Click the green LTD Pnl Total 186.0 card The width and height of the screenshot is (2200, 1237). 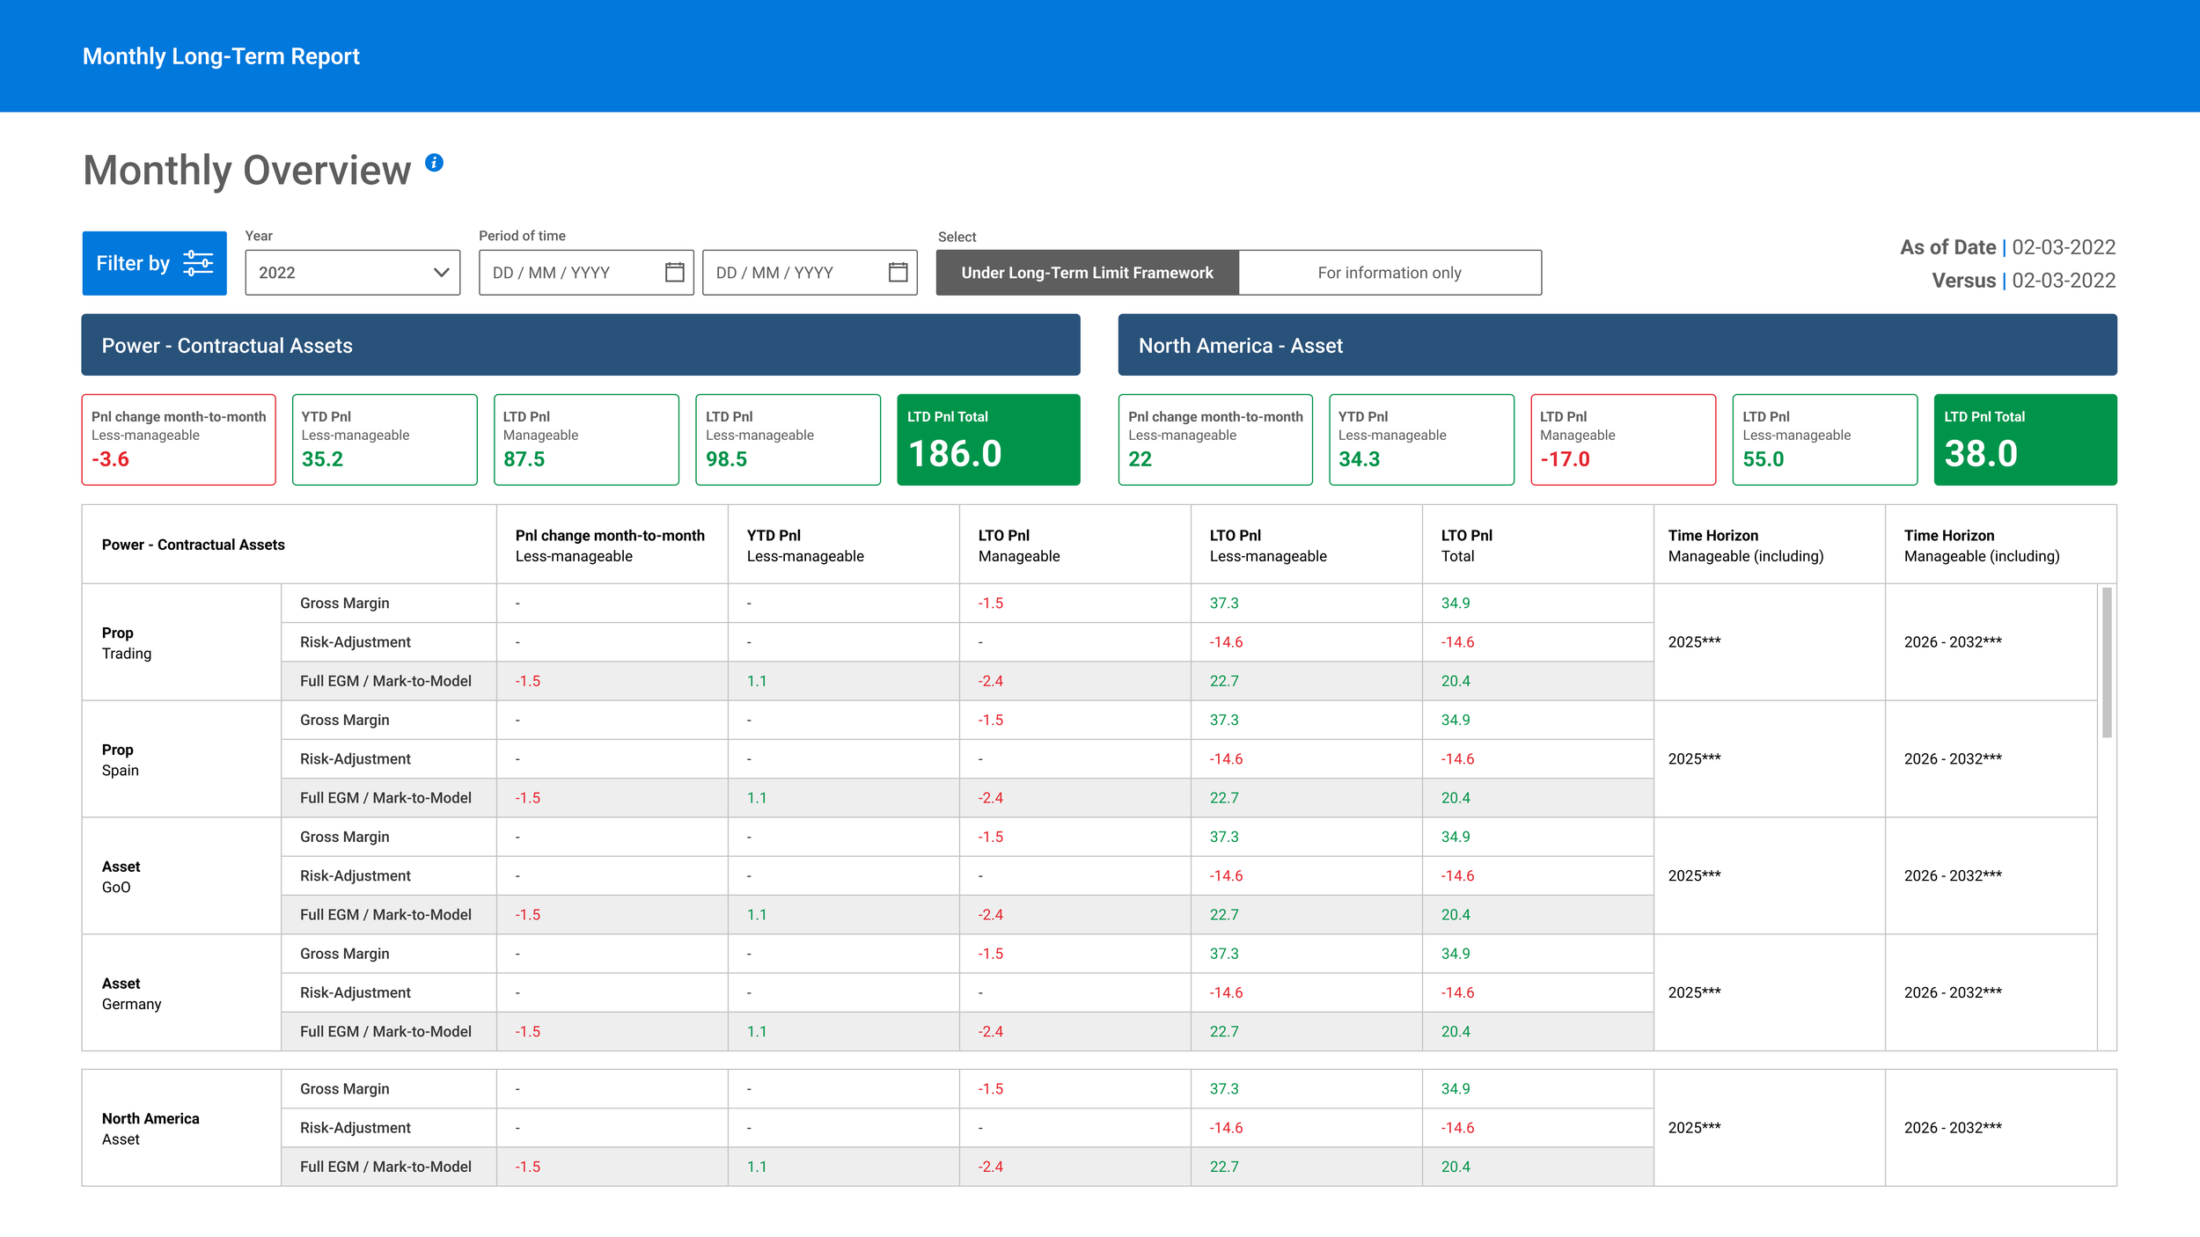987,440
